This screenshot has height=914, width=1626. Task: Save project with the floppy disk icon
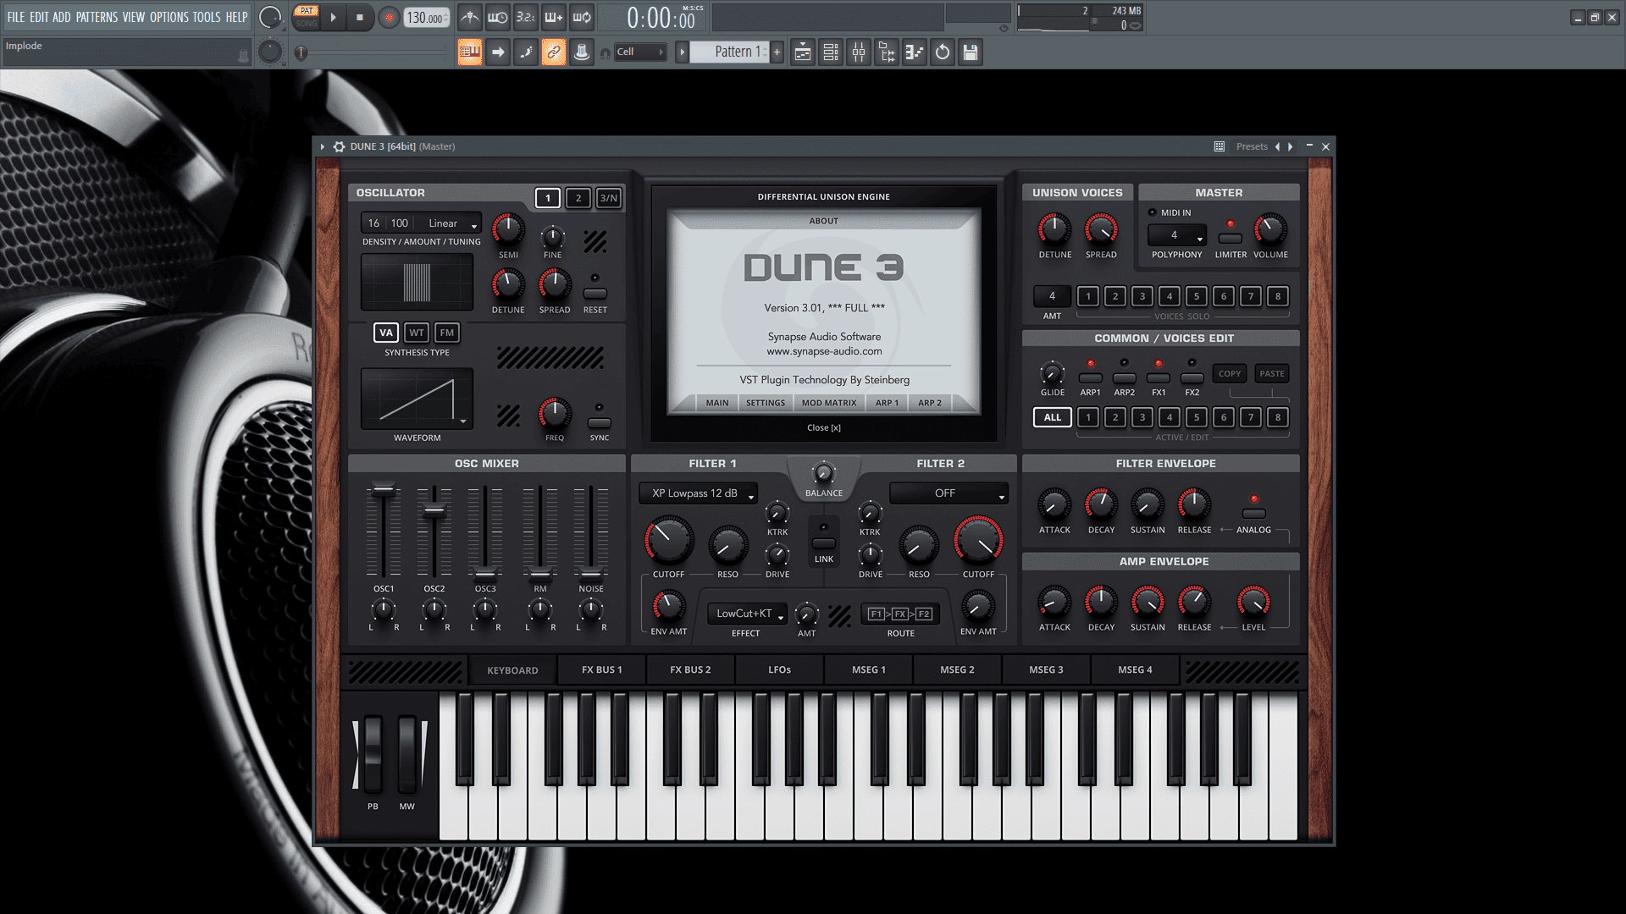tap(971, 52)
